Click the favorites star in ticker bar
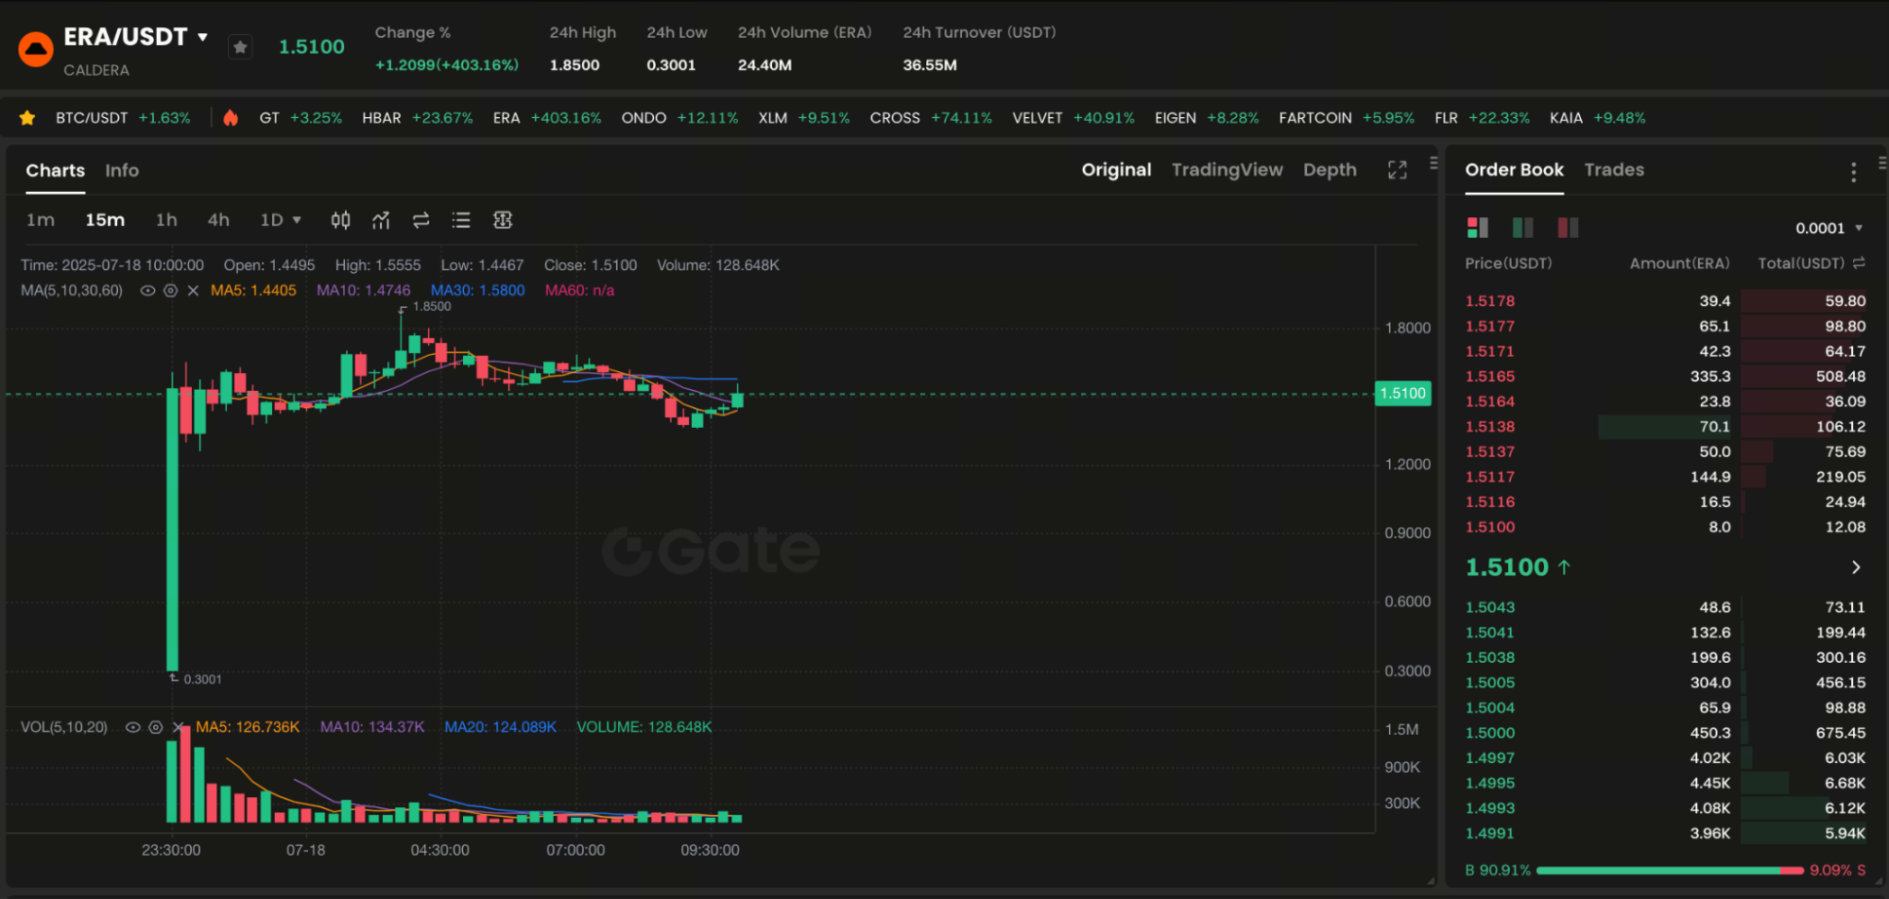This screenshot has height=899, width=1889. [27, 118]
